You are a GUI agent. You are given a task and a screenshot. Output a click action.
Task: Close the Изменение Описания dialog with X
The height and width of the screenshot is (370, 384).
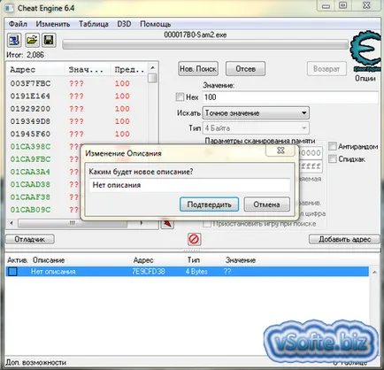pos(280,150)
